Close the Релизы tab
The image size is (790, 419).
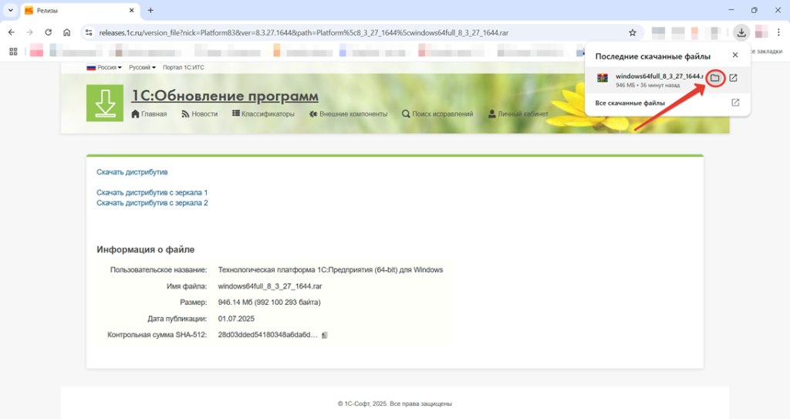point(131,10)
